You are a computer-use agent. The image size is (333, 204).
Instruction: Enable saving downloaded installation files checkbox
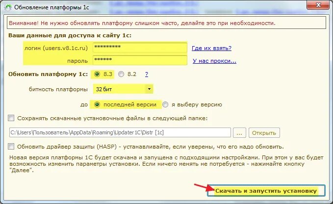coord(11,118)
